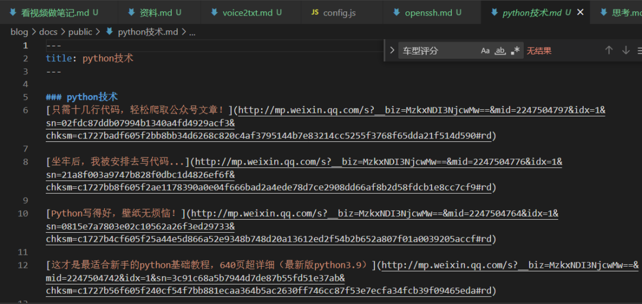Viewport: 642px width, 304px height.
Task: Toggle Use Regular Expression in find
Action: [515, 50]
